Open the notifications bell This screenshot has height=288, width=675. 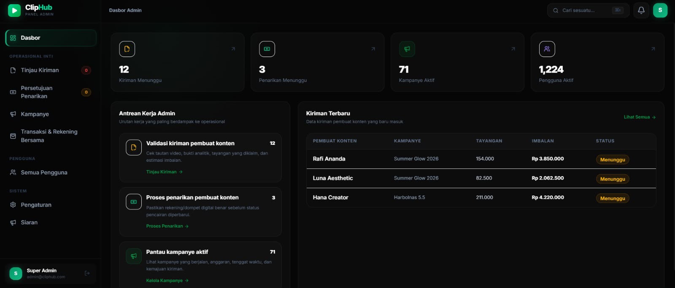point(641,10)
